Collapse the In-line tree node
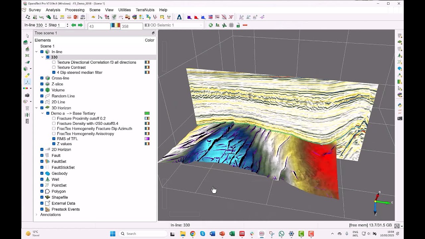The image size is (425, 239). click(37, 52)
